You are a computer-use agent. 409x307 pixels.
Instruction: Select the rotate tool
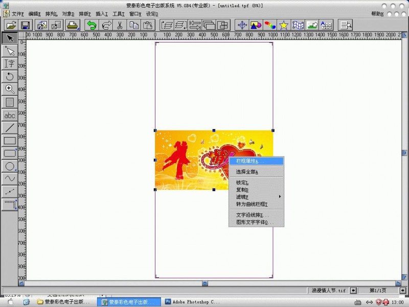coord(10,76)
